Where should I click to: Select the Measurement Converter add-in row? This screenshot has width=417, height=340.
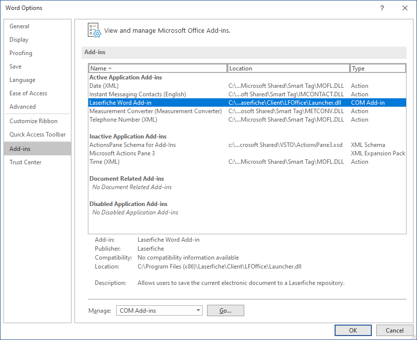pos(247,111)
